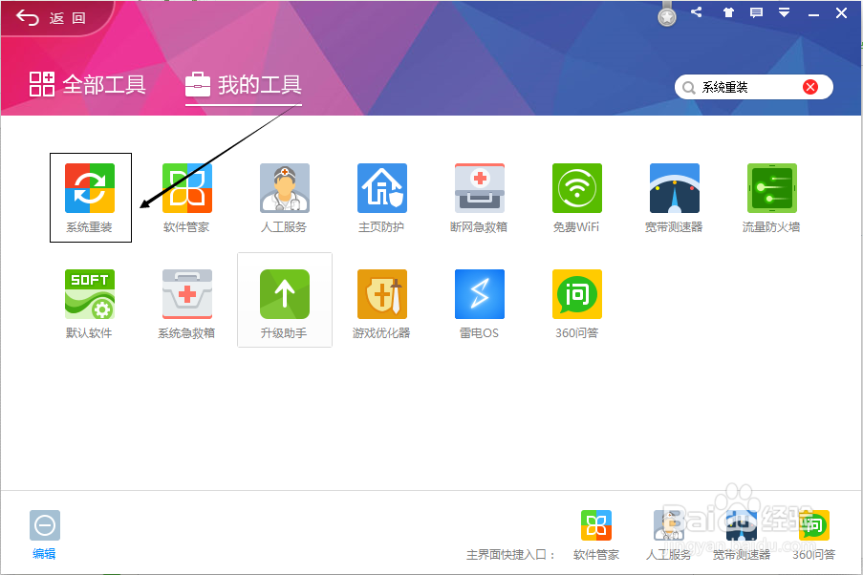Select the 默认软件 default software tool
The image size is (863, 575).
[x=90, y=293]
